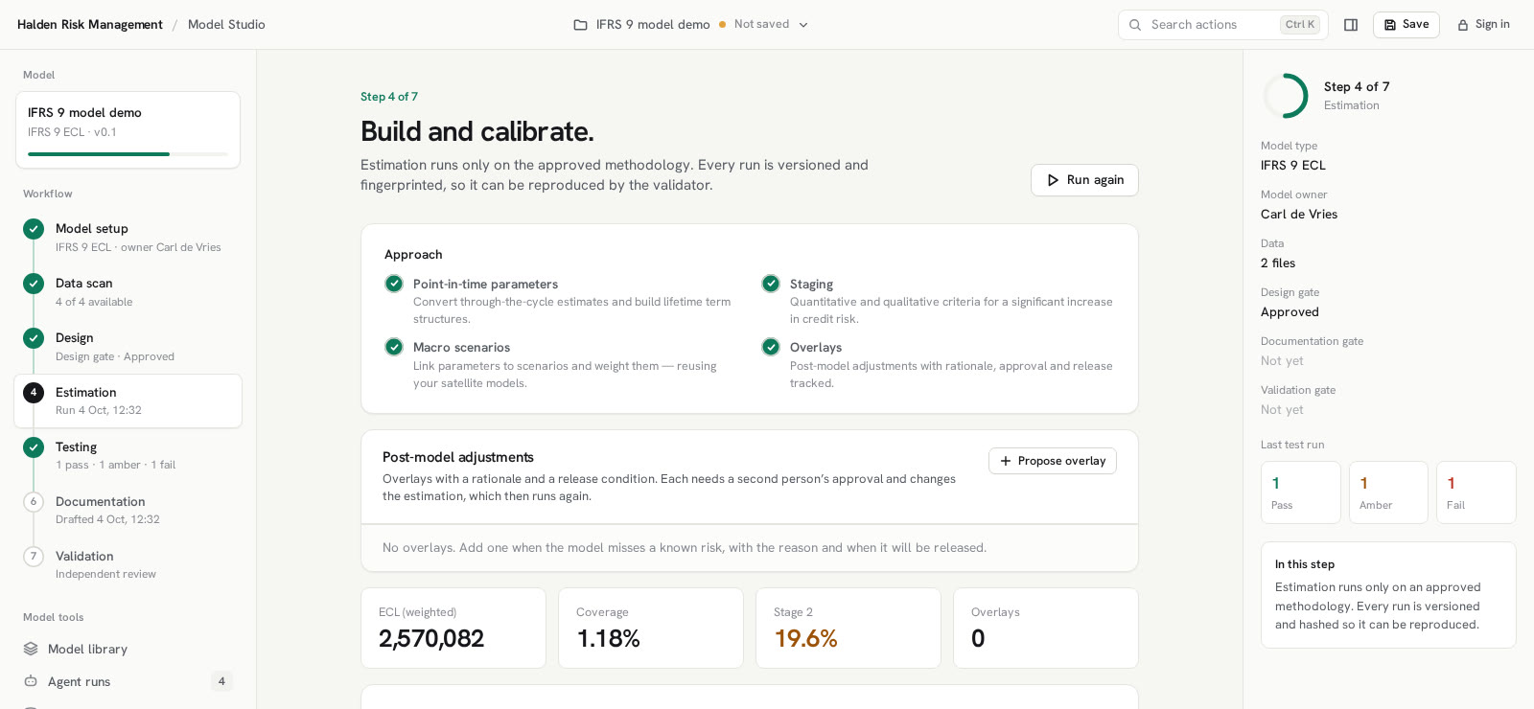Image resolution: width=1534 pixels, height=709 pixels.
Task: Focus the Search actions field
Action: tap(1222, 25)
